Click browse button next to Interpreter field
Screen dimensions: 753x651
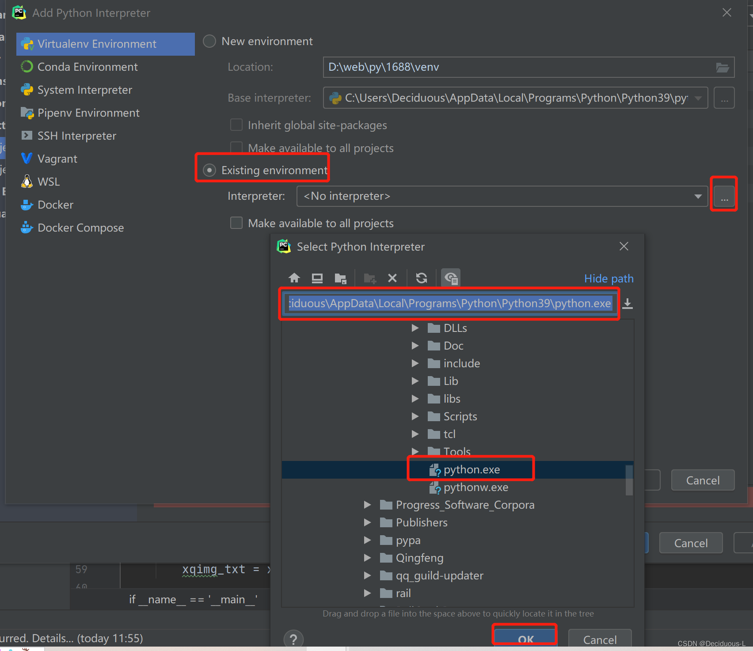point(724,196)
